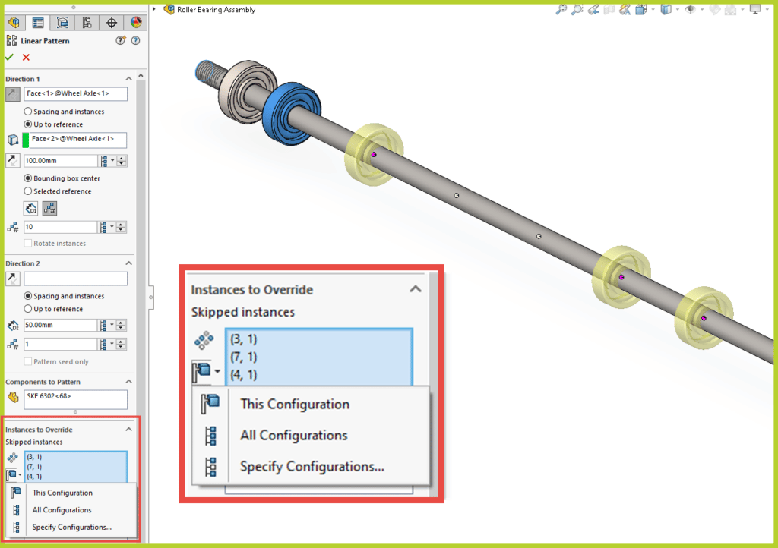The height and width of the screenshot is (548, 778).
Task: Activate the Zoom to Area tool
Action: 577,10
